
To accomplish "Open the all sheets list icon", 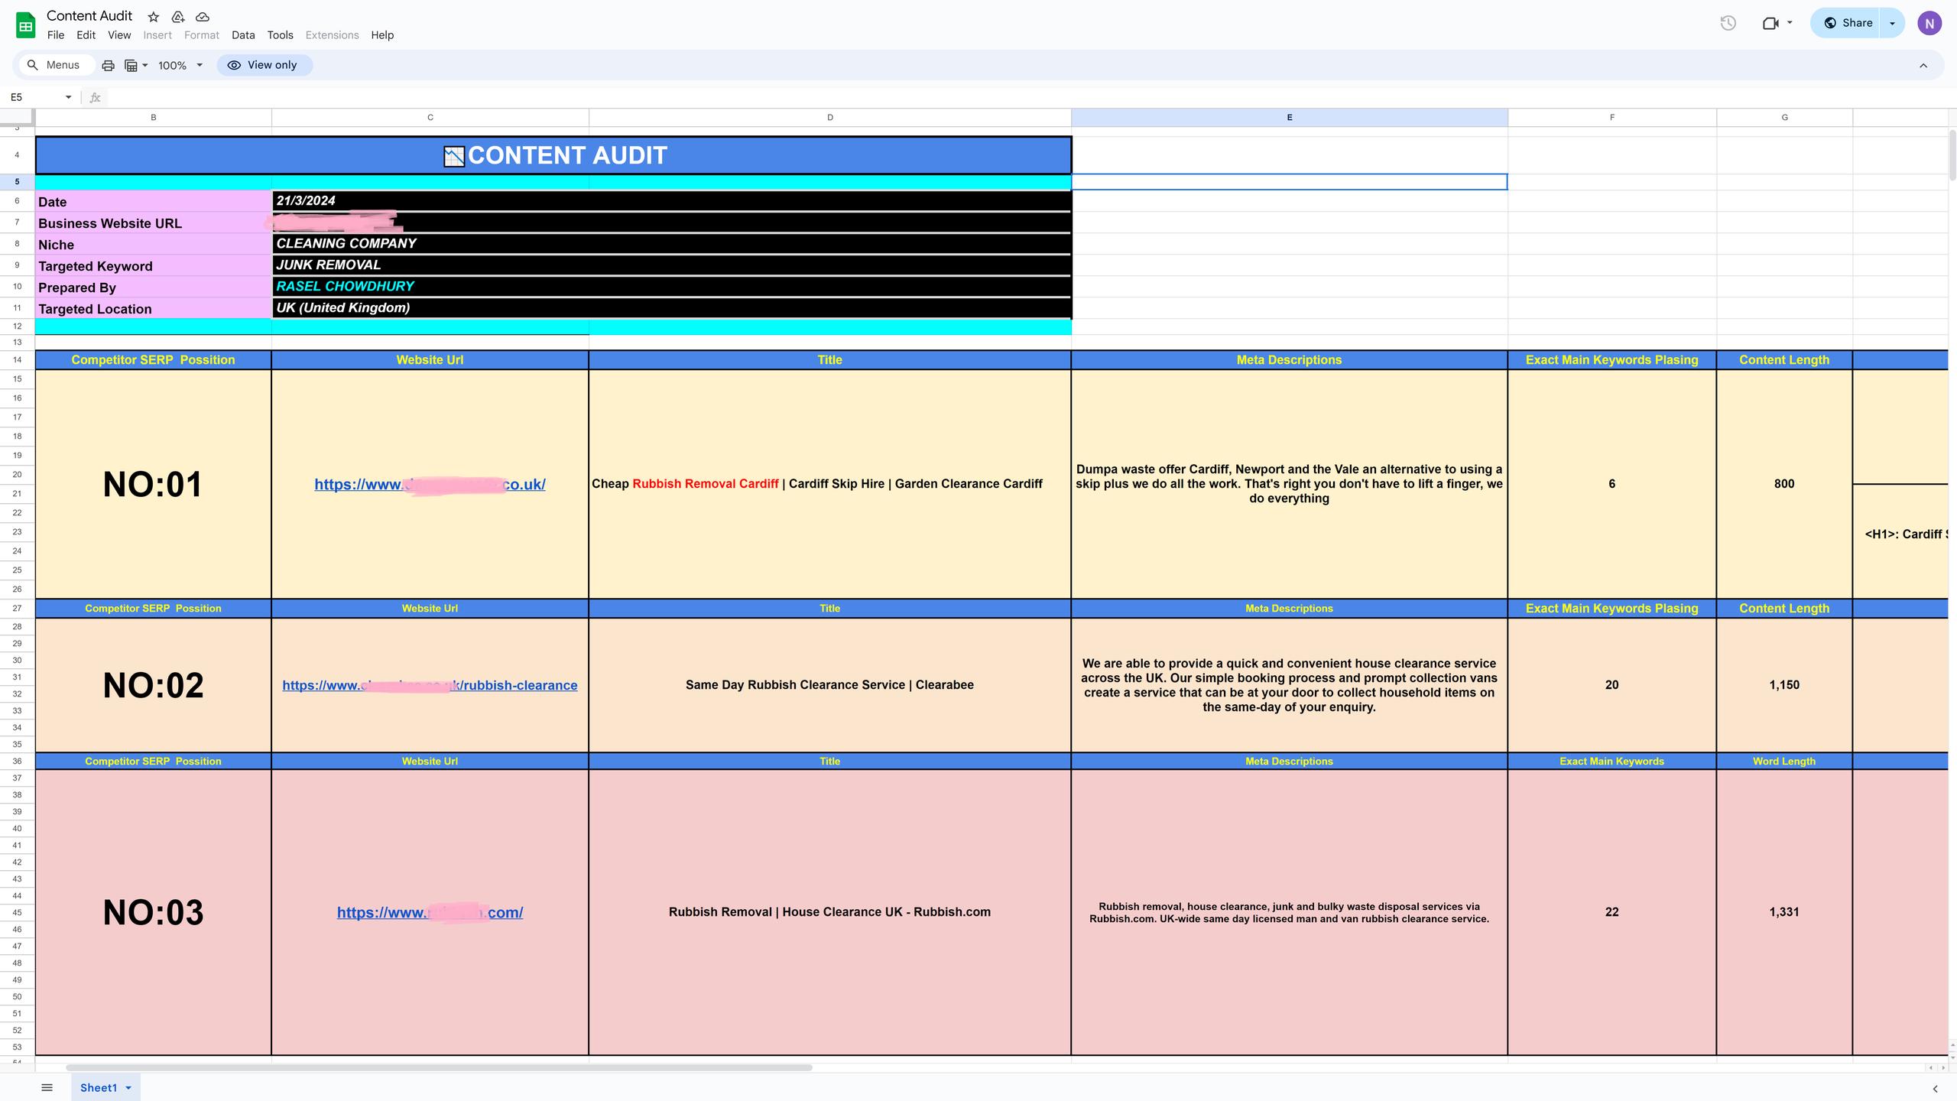I will pyautogui.click(x=47, y=1087).
